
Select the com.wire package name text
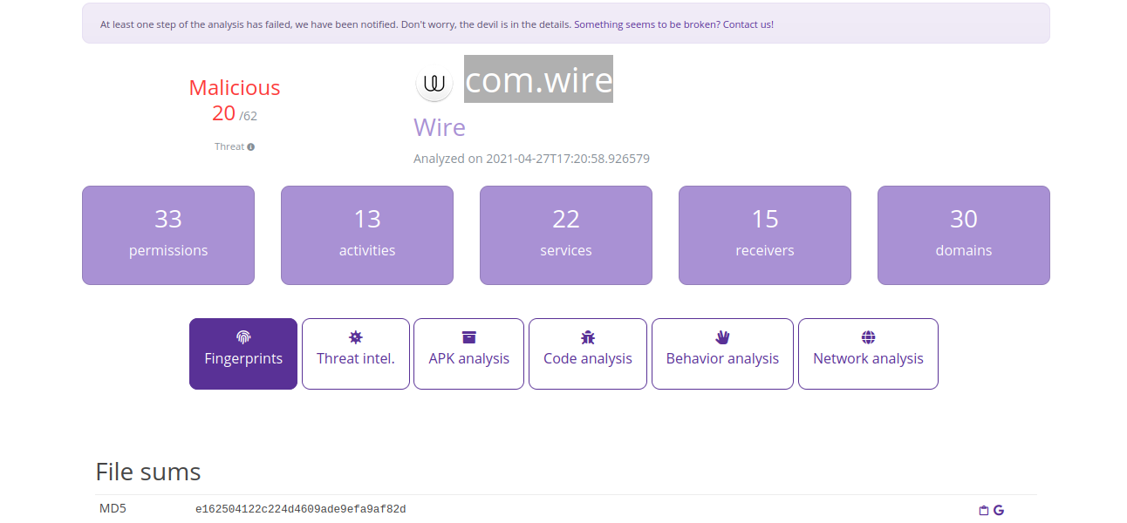pyautogui.click(x=538, y=79)
